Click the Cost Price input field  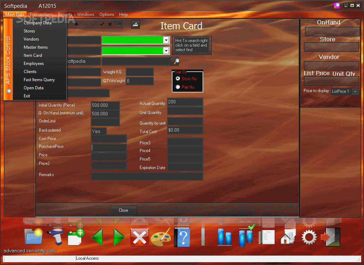click(x=108, y=139)
